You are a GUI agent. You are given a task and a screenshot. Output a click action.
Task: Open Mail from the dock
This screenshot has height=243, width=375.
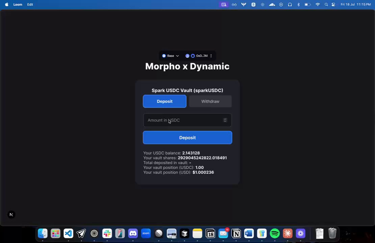(x=223, y=234)
